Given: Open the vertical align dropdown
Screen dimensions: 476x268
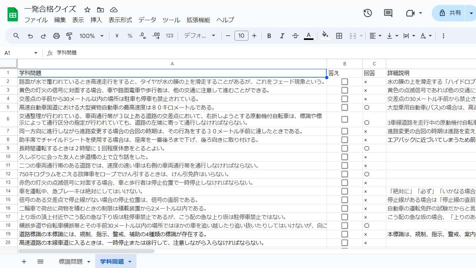Looking at the screenshot, I should pyautogui.click(x=392, y=36).
